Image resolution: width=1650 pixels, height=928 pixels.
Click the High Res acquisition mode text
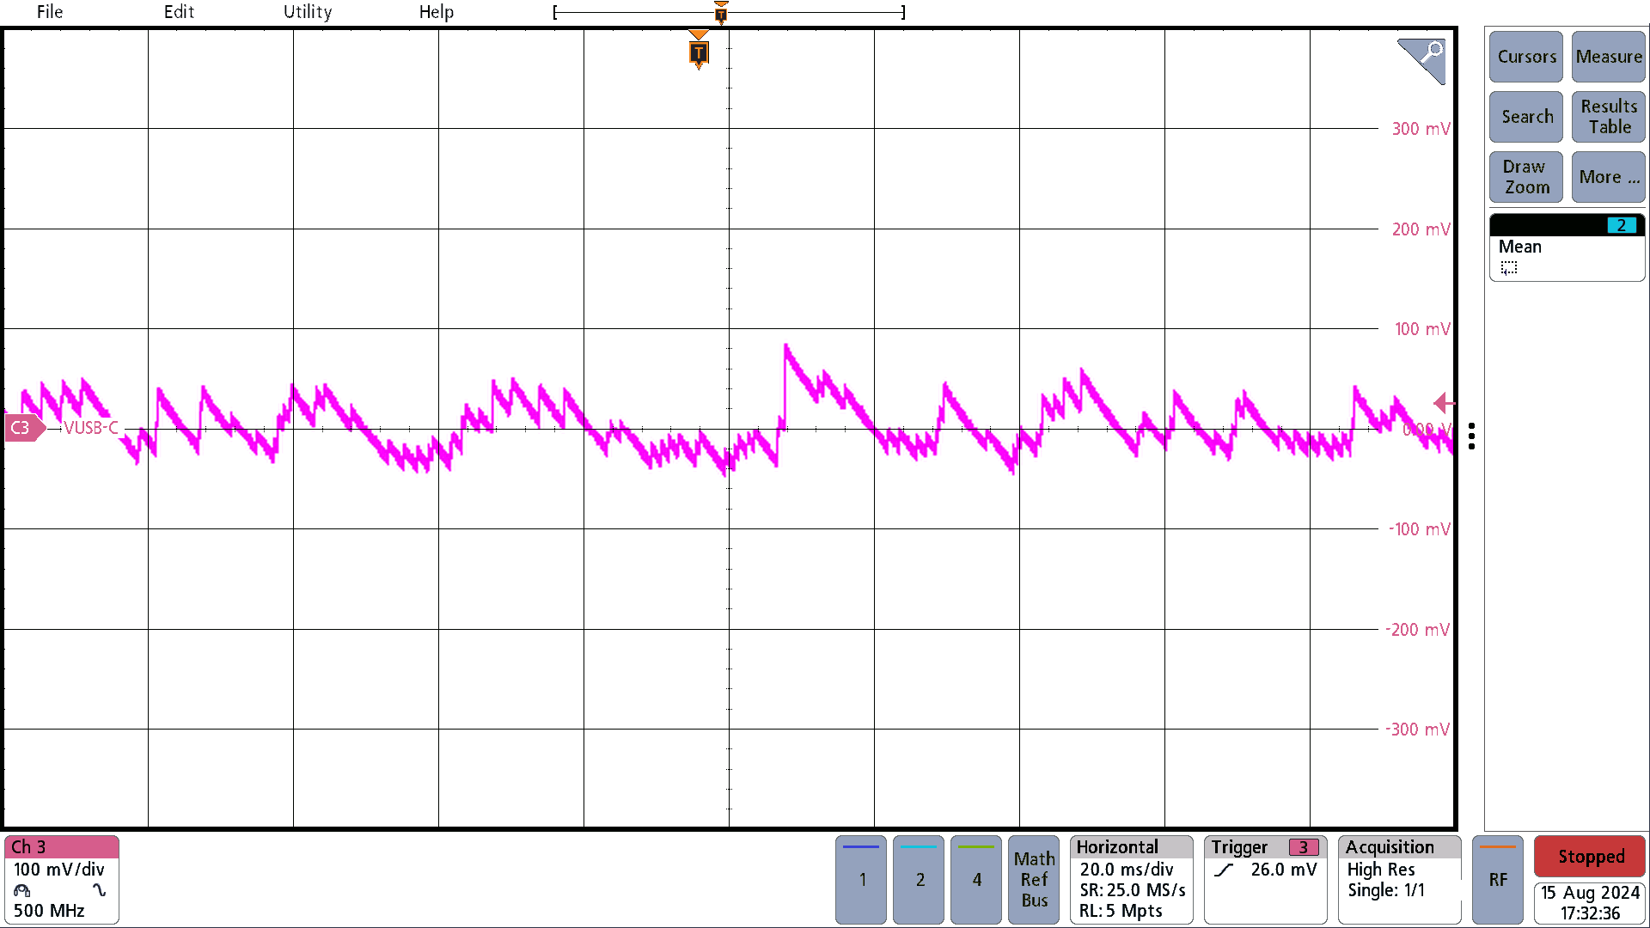pyautogui.click(x=1380, y=870)
